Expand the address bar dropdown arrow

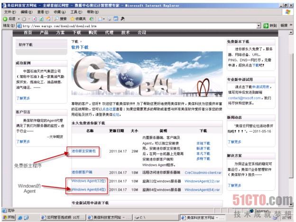pos(259,26)
